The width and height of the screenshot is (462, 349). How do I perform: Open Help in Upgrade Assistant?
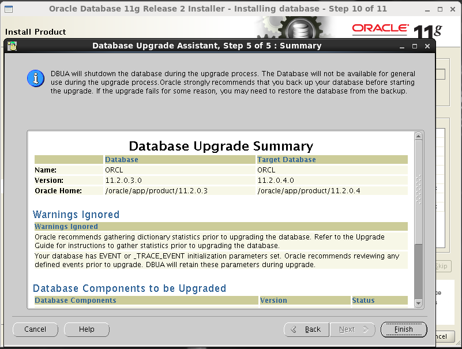tap(87, 329)
